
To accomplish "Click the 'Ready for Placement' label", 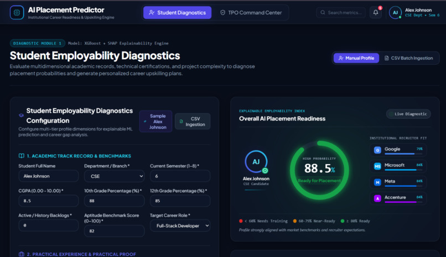I will 319,181.
